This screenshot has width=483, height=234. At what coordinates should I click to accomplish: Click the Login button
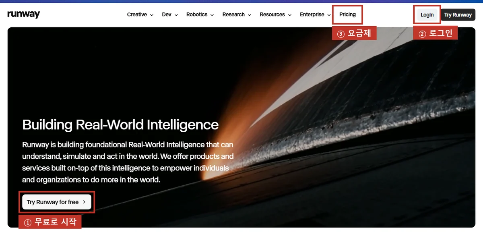427,15
